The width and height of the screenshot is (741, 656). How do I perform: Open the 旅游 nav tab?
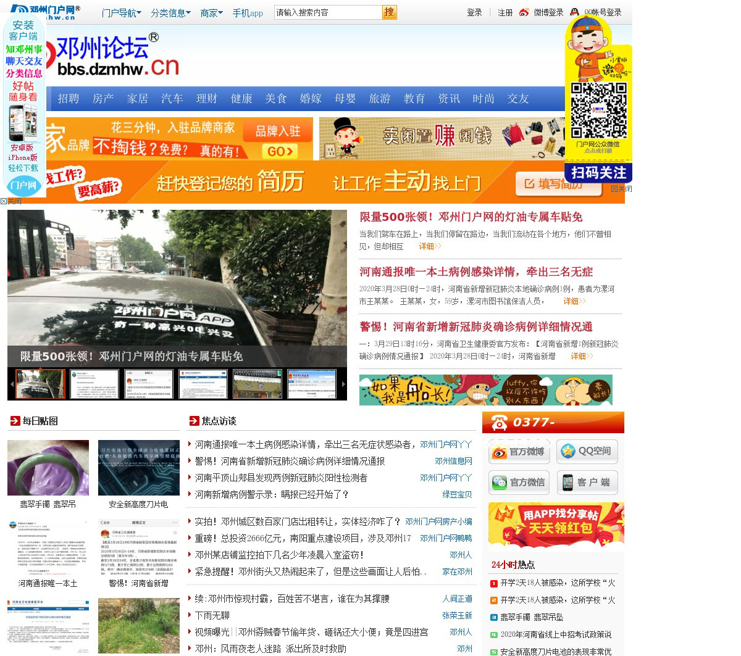click(x=380, y=99)
